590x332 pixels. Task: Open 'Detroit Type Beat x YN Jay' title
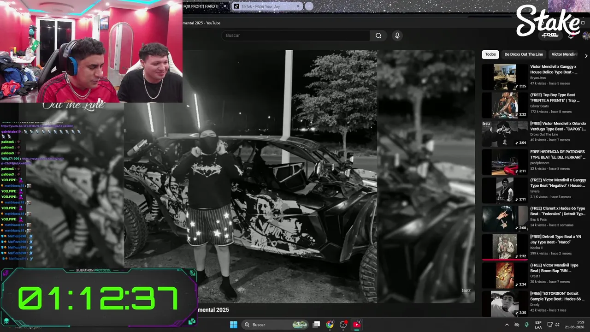pyautogui.click(x=555, y=239)
